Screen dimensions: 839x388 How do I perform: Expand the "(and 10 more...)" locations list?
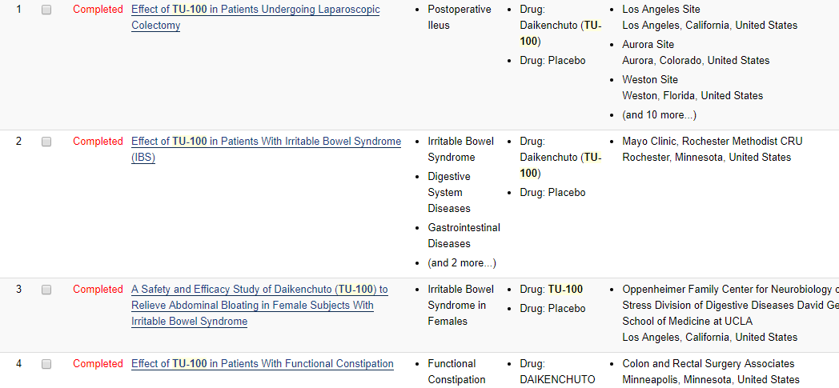pos(659,114)
